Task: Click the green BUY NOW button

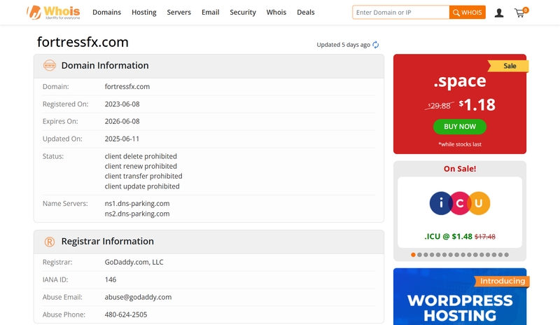Action: pos(460,127)
